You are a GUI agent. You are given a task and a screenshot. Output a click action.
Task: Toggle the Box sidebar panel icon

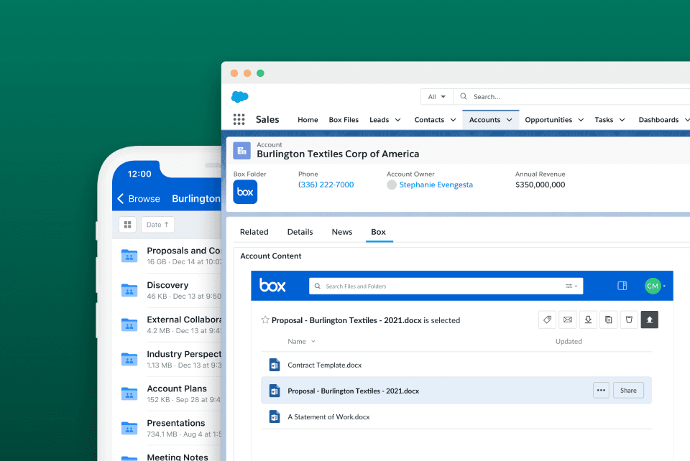tap(622, 286)
